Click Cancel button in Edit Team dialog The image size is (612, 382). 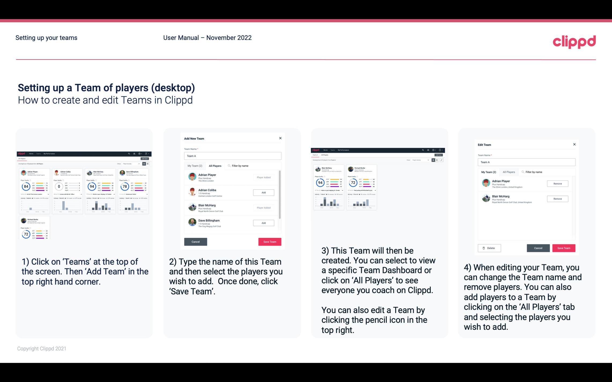tap(538, 248)
